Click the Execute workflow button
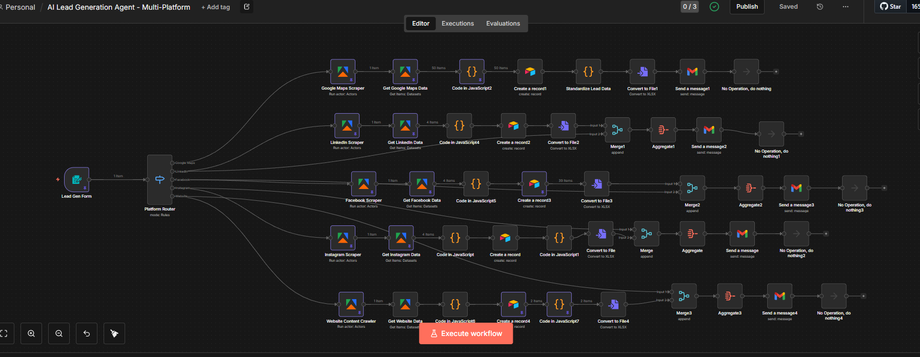This screenshot has width=920, height=357. coord(466,333)
